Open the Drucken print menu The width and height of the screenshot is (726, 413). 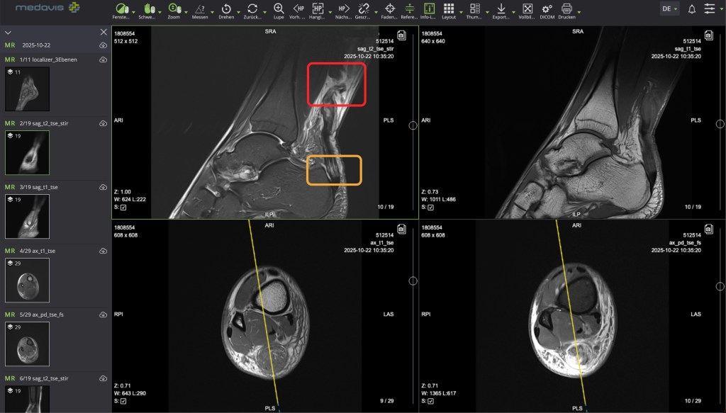pos(566,9)
